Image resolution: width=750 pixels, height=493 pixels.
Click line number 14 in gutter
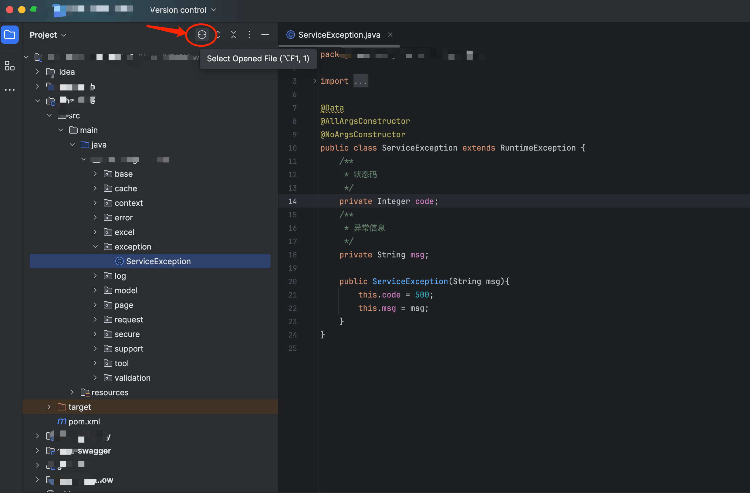(x=292, y=202)
